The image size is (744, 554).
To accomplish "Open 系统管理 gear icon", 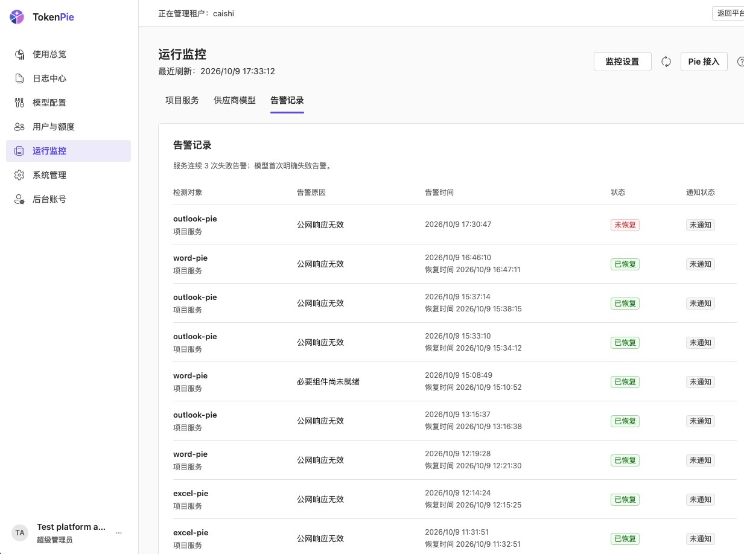I will (19, 175).
